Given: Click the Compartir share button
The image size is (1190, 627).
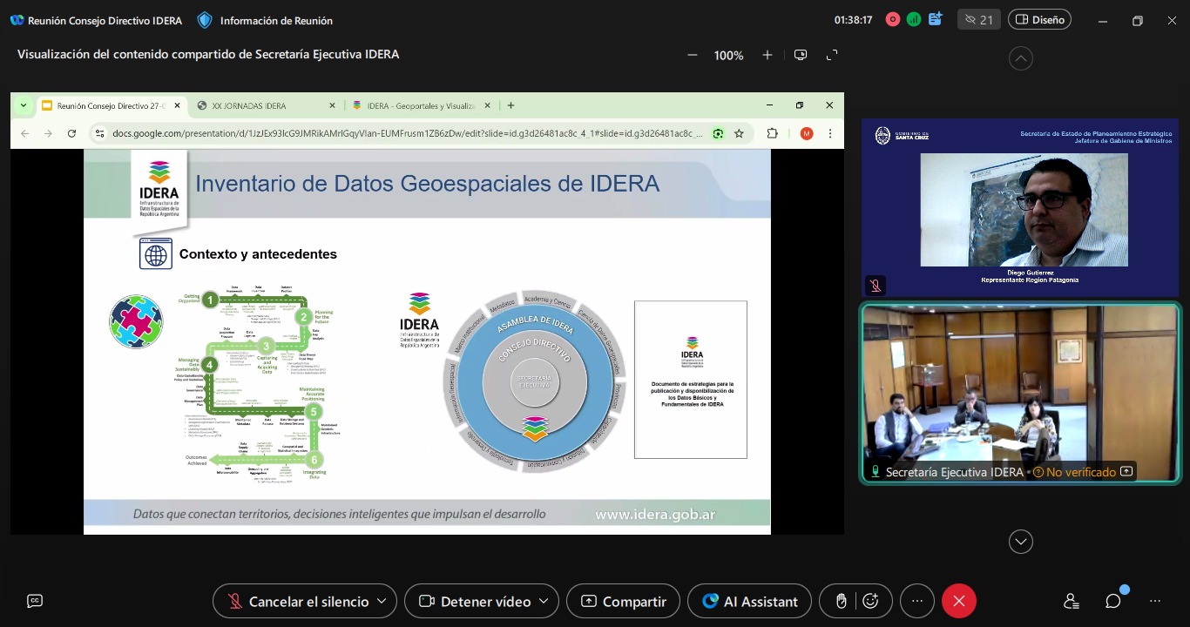Looking at the screenshot, I should coord(623,602).
